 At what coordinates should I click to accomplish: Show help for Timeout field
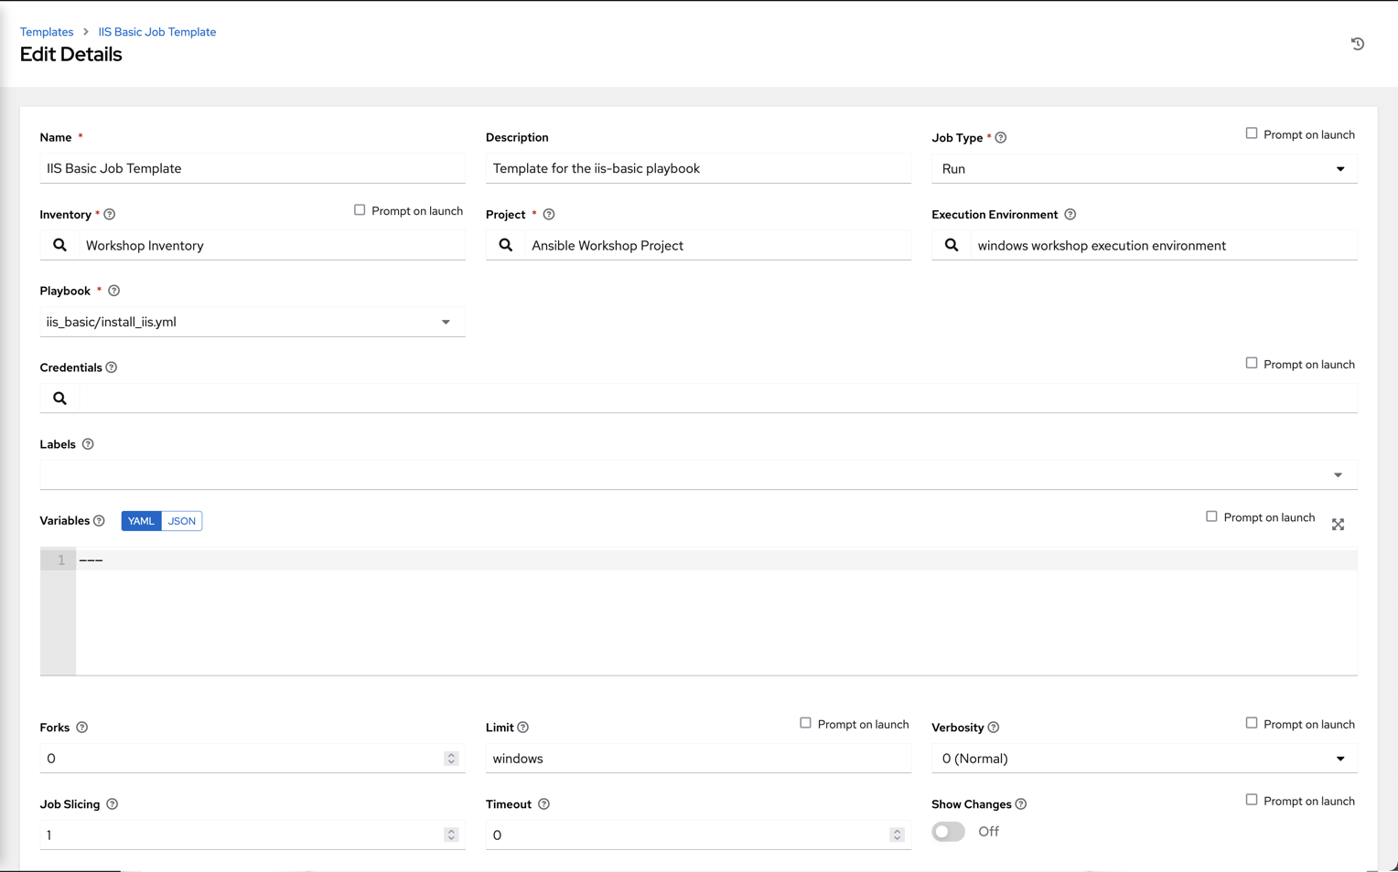pos(544,804)
